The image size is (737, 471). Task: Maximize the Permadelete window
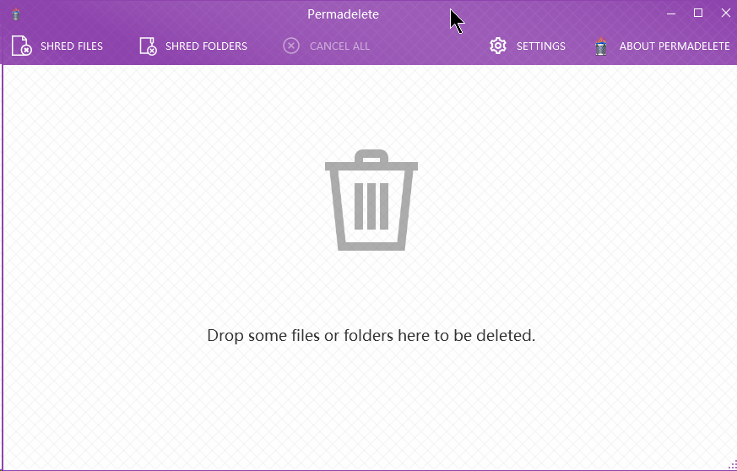coord(698,14)
